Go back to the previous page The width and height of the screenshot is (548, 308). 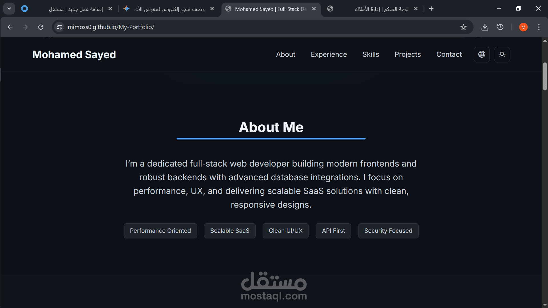click(10, 27)
